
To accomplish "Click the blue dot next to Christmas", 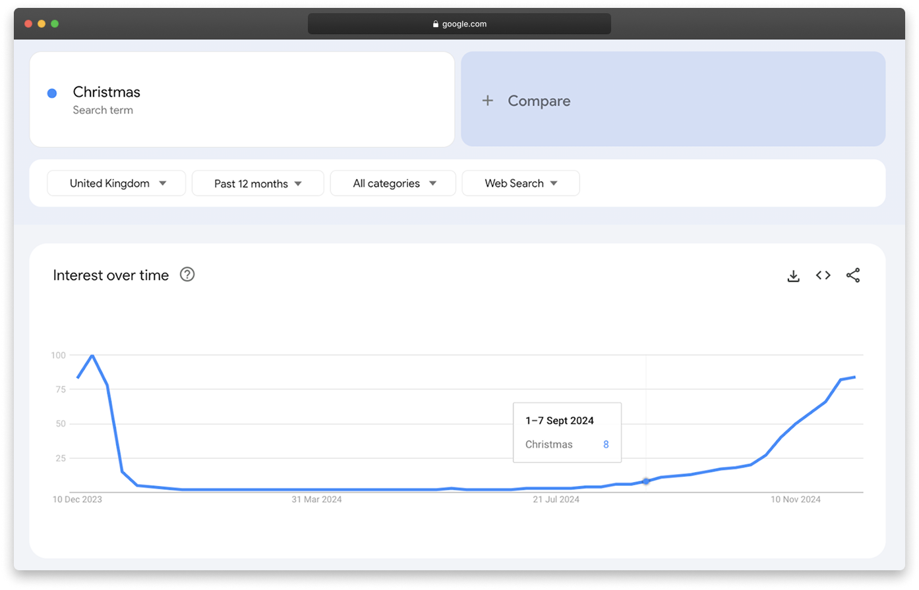I will point(52,94).
